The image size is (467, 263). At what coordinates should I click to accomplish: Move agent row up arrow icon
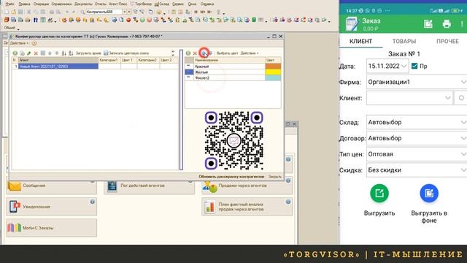click(x=50, y=53)
